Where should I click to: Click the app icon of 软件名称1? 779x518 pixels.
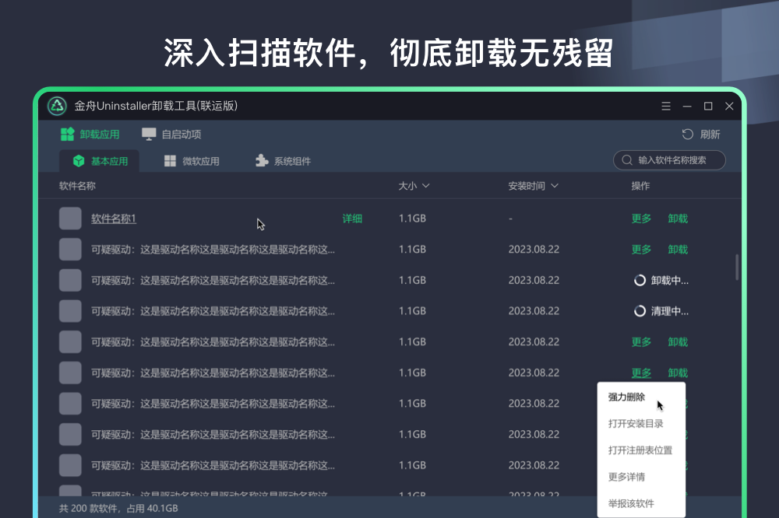(x=70, y=219)
